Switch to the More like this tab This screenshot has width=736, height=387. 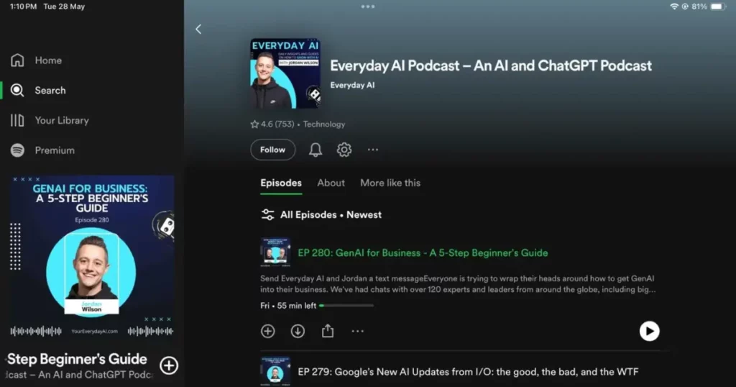point(390,183)
